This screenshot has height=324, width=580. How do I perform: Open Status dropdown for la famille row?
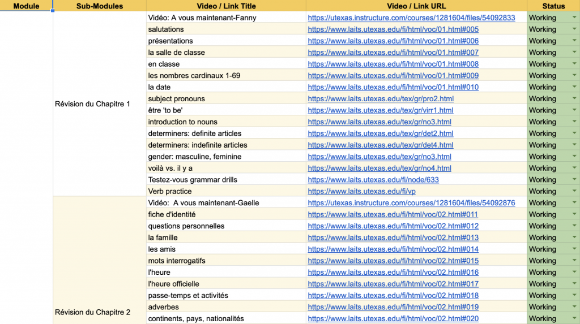pos(574,237)
